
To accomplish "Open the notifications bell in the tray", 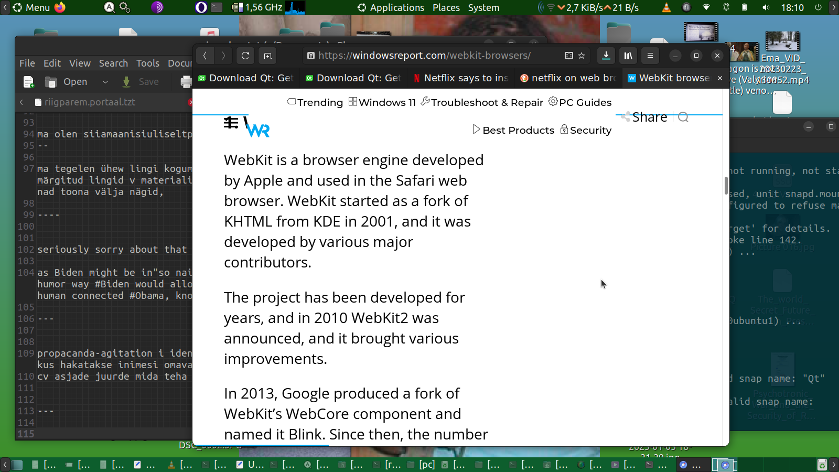I will [x=726, y=7].
